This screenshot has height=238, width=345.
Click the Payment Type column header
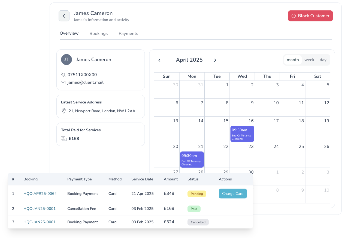80,179
